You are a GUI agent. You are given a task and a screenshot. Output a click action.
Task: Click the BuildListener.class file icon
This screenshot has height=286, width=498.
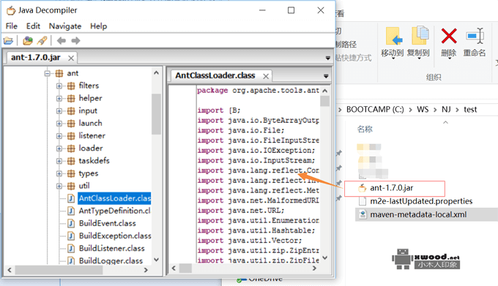(71, 249)
